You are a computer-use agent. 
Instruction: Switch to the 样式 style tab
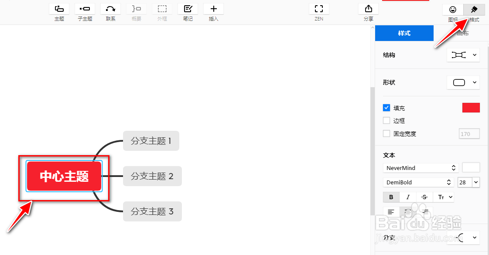[404, 33]
